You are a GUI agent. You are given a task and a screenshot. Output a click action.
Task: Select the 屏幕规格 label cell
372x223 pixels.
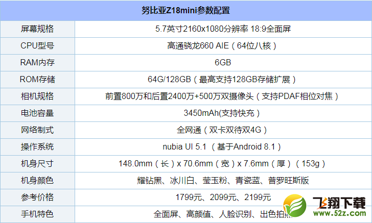[37, 29]
